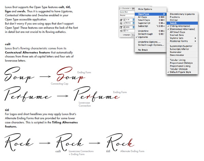Select the highlighted Swash option
This screenshot has height=161, width=204.
[182, 23]
